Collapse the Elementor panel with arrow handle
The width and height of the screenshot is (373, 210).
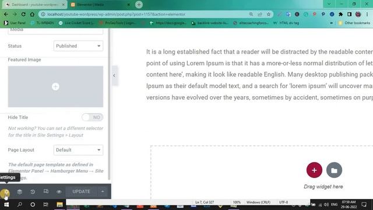point(114,75)
